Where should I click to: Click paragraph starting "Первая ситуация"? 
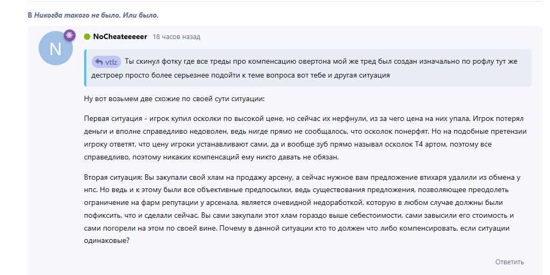305,138
